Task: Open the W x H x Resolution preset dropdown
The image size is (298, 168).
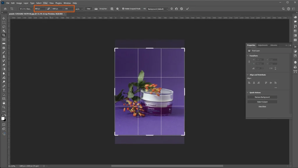Action: tap(26, 9)
